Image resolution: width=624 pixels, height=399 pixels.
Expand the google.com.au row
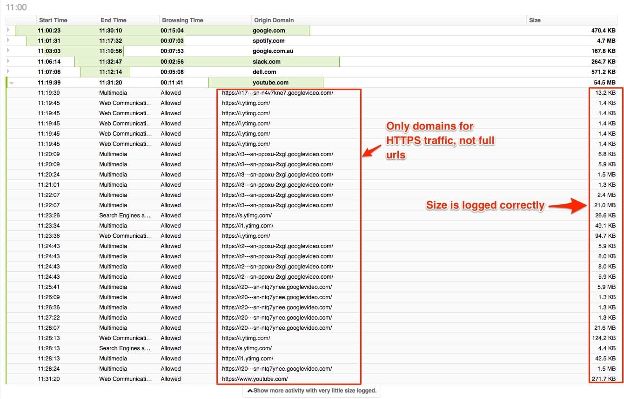pyautogui.click(x=8, y=51)
